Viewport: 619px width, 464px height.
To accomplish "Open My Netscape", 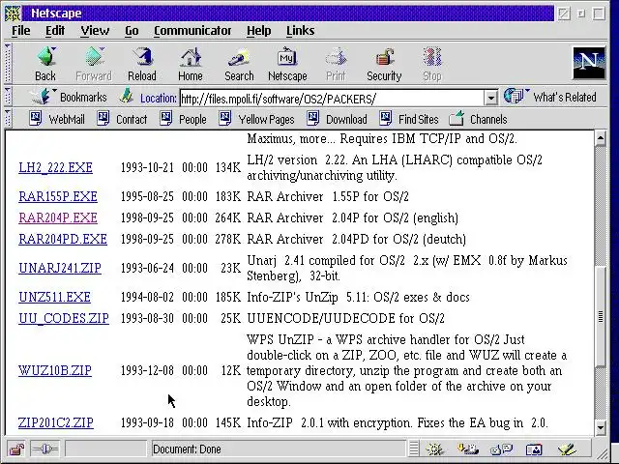I will pos(287,64).
